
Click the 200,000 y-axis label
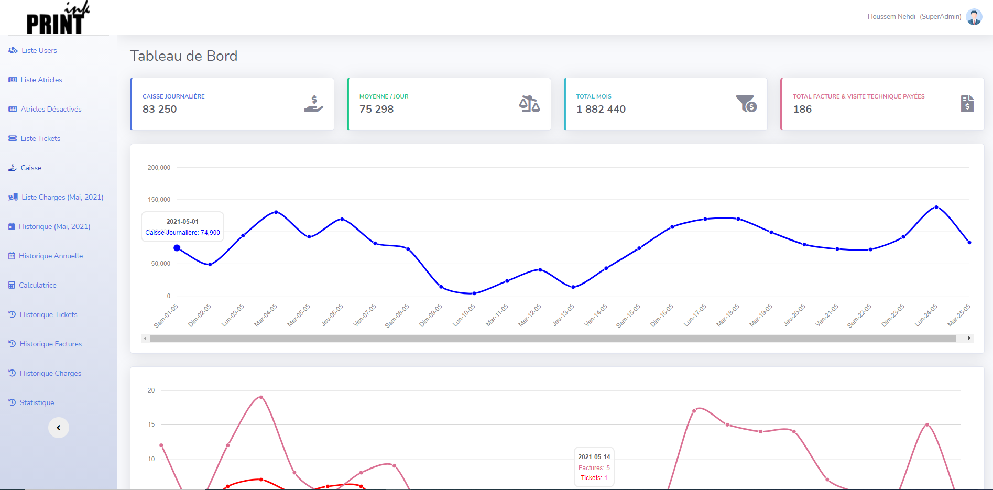(159, 168)
